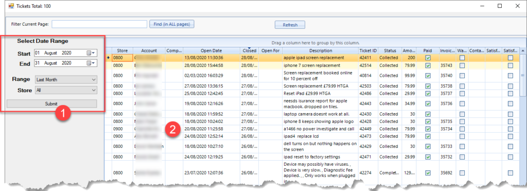Click Find (in ALL pages) button
The height and width of the screenshot is (191, 527).
click(x=172, y=24)
